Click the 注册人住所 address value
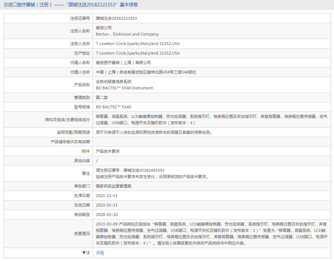 pyautogui.click(x=138, y=44)
